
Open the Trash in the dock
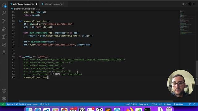pos(169,109)
